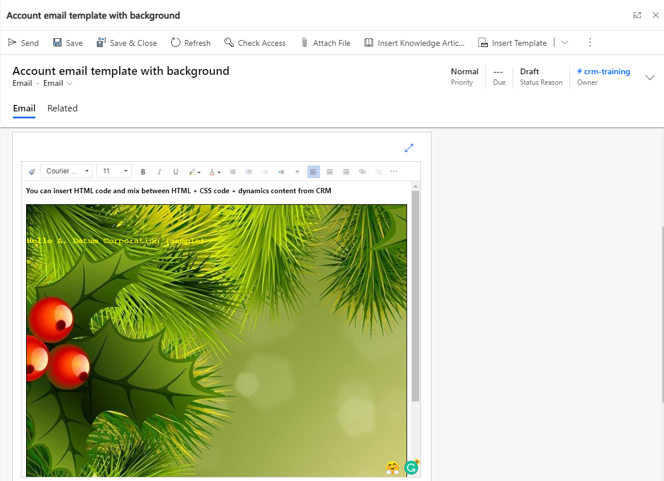Open Grammarly via the green G icon
The width and height of the screenshot is (664, 481).
pos(411,467)
